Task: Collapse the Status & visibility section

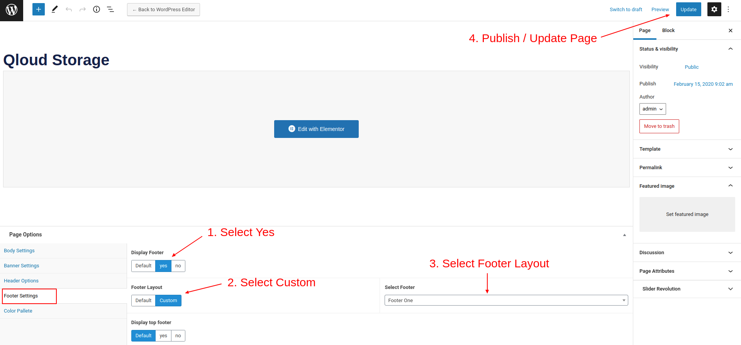Action: coord(687,49)
